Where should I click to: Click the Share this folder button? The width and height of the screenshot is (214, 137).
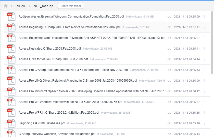point(71,6)
